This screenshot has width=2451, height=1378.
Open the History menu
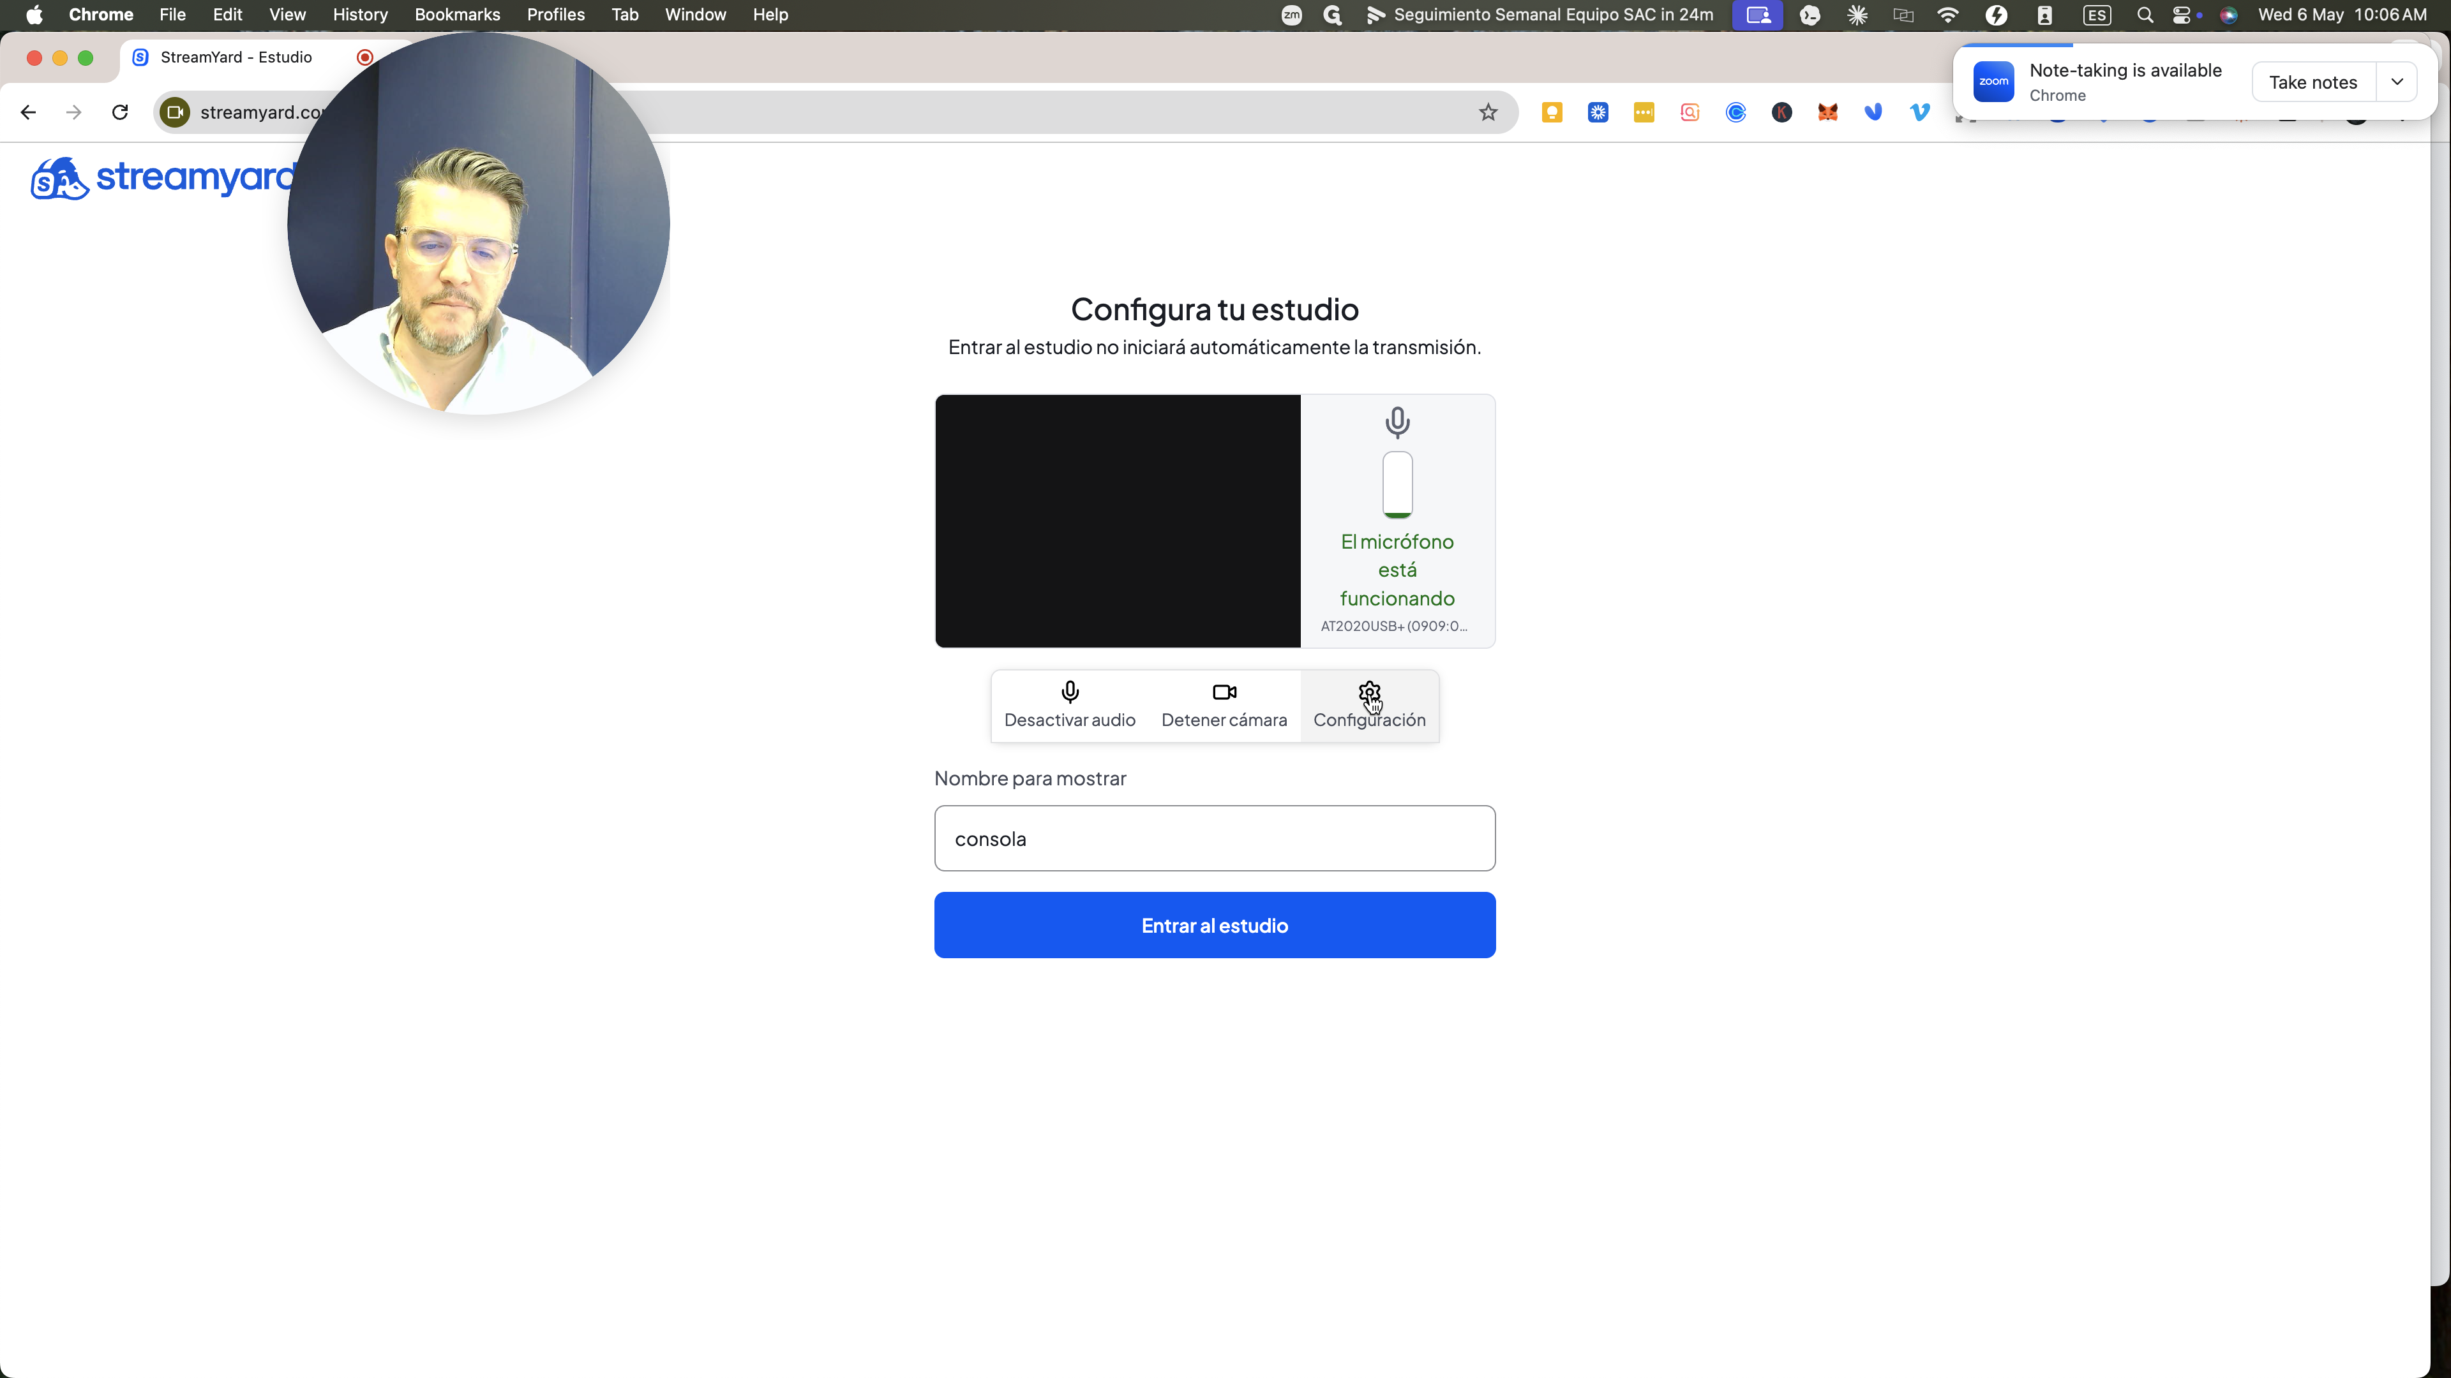pos(359,15)
